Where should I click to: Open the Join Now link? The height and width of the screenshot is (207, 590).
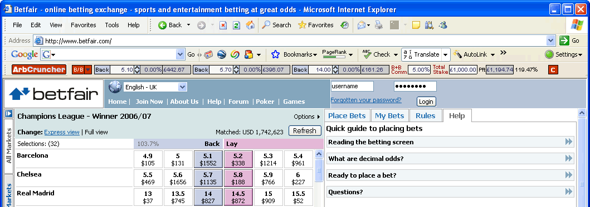(x=149, y=102)
